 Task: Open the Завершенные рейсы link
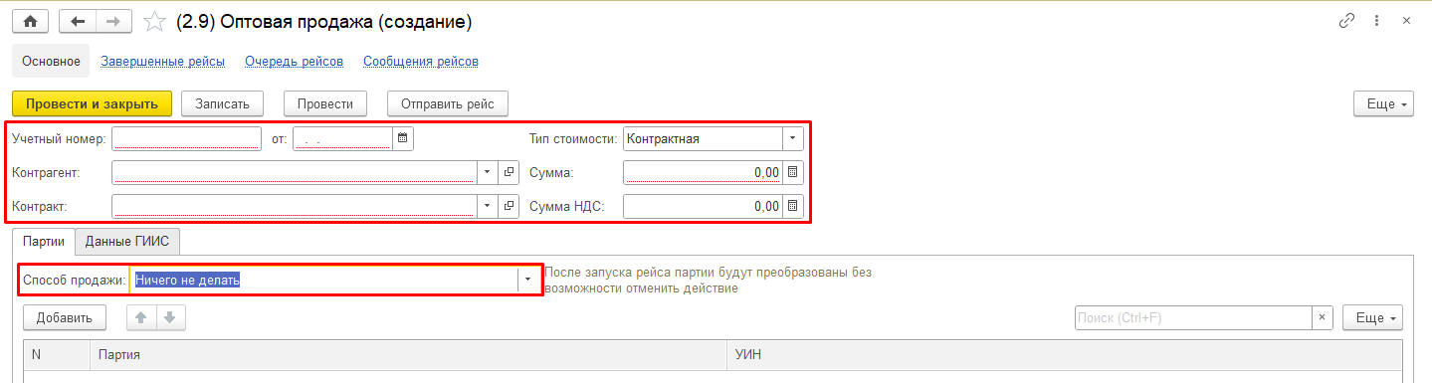[162, 61]
